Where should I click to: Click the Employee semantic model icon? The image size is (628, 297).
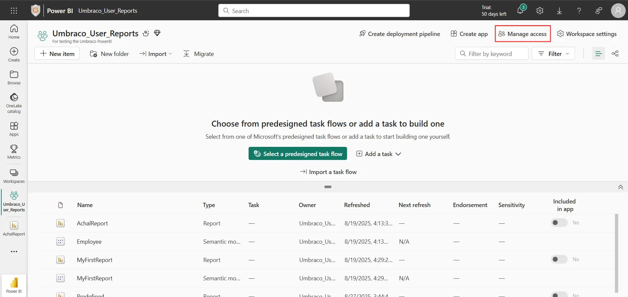tap(61, 241)
